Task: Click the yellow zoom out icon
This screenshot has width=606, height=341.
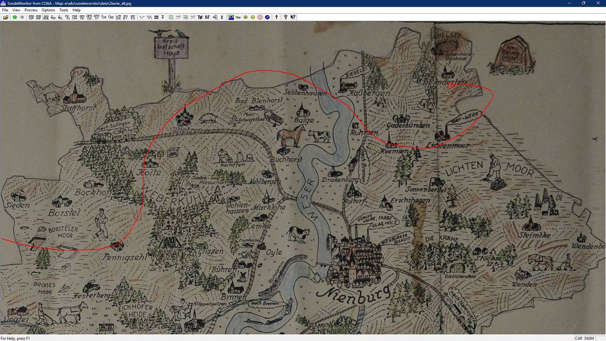Action: pyautogui.click(x=252, y=17)
